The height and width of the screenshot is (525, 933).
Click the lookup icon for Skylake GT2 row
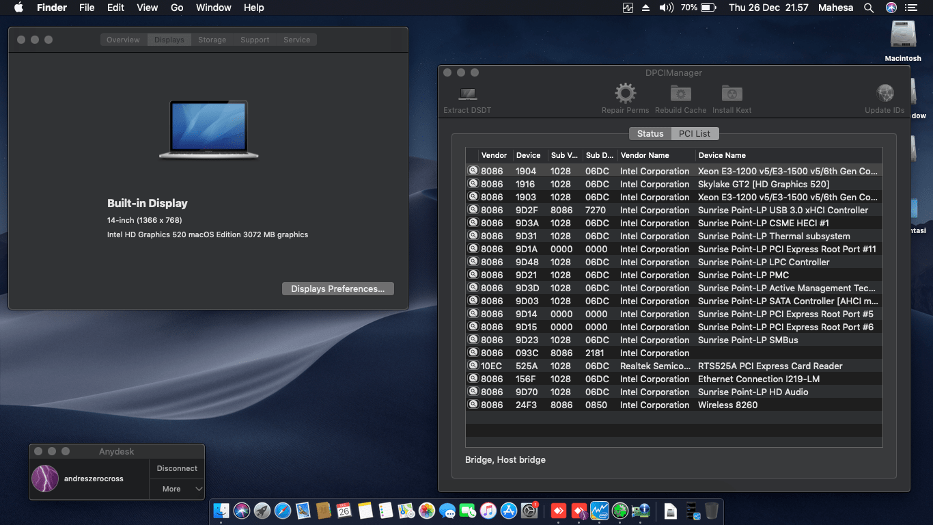pos(473,184)
